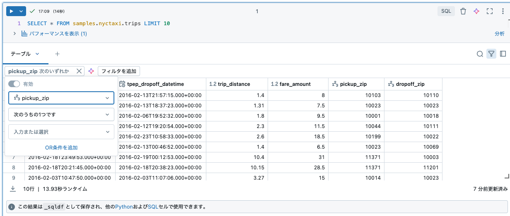The width and height of the screenshot is (510, 216).
Task: Click decimal type icon on trip_distance header
Action: pyautogui.click(x=213, y=84)
